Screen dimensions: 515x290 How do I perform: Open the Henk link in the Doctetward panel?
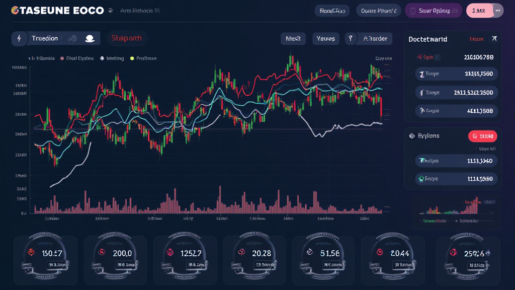click(476, 38)
